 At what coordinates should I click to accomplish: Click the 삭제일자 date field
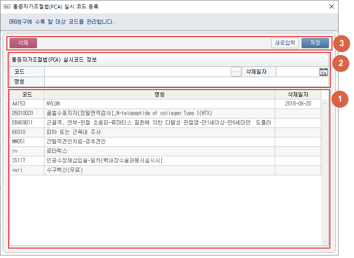click(297, 72)
